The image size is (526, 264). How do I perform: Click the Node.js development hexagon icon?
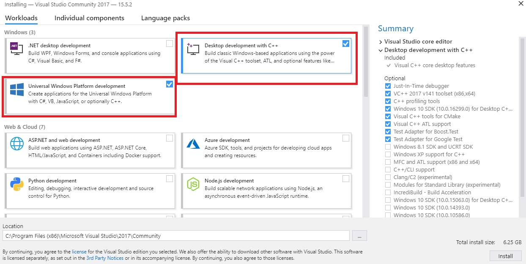point(193,184)
